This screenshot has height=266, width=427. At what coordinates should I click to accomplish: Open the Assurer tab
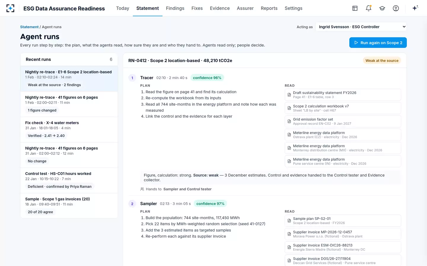(245, 8)
